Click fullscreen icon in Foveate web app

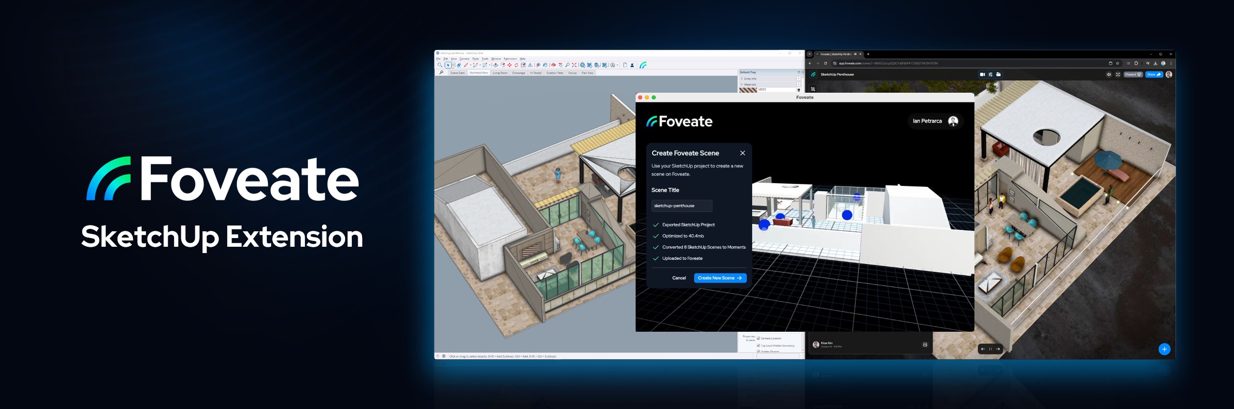[1118, 74]
